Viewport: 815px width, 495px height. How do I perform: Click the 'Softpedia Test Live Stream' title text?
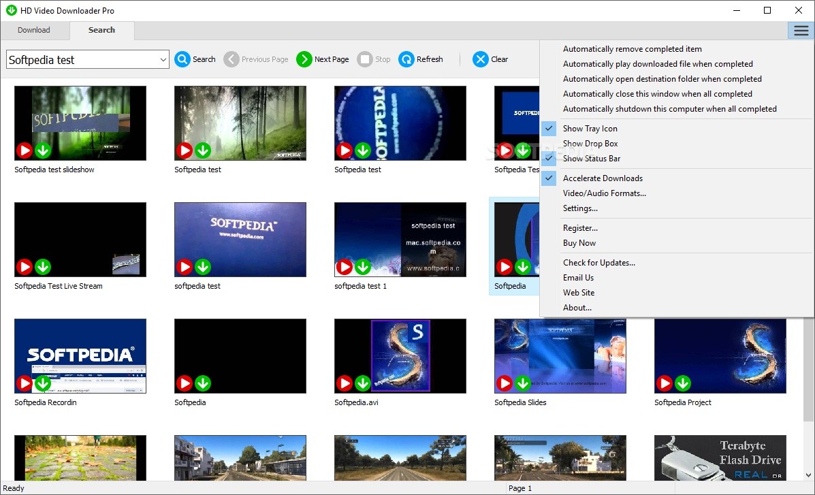pos(59,286)
